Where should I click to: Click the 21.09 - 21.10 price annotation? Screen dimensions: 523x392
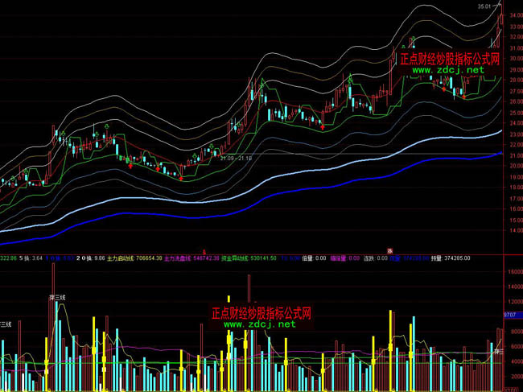(x=234, y=159)
